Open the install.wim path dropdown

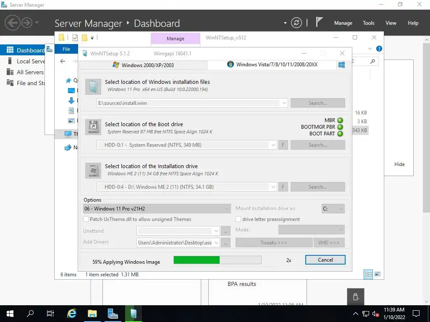pyautogui.click(x=284, y=103)
